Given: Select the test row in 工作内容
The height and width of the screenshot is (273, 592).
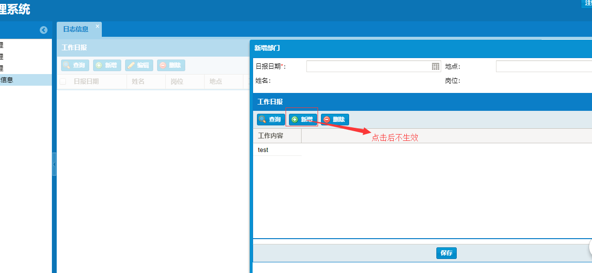Looking at the screenshot, I should 277,150.
